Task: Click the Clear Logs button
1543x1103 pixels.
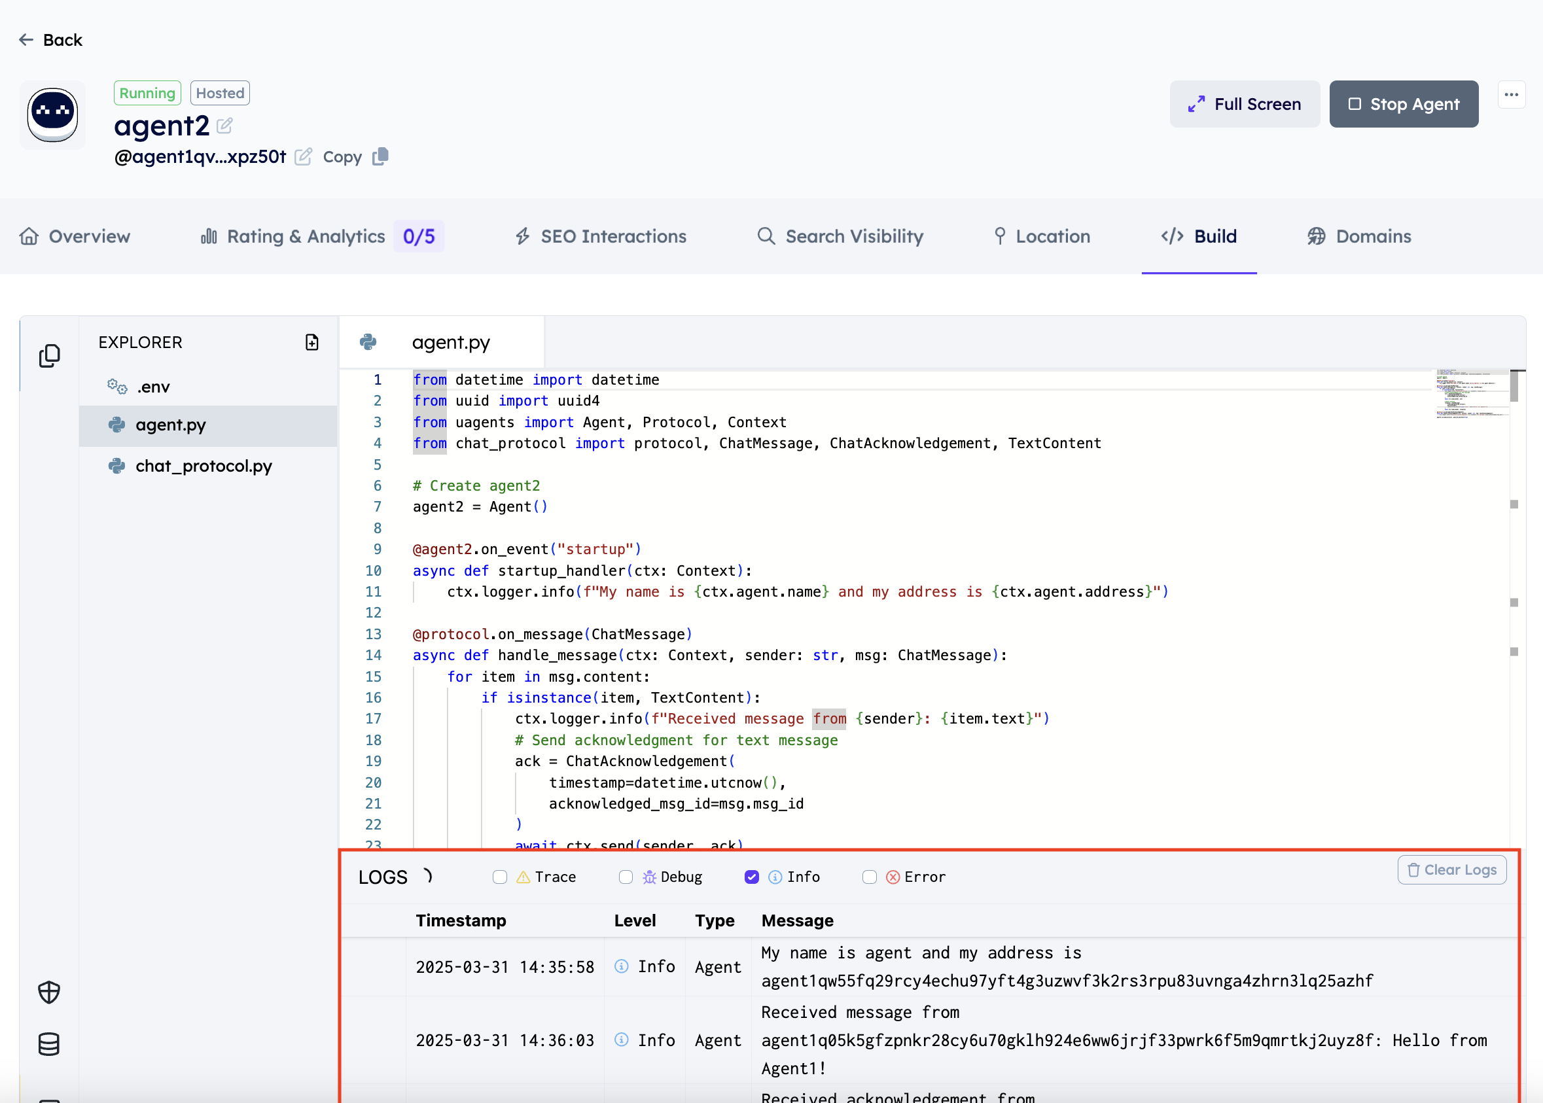Action: click(1452, 869)
